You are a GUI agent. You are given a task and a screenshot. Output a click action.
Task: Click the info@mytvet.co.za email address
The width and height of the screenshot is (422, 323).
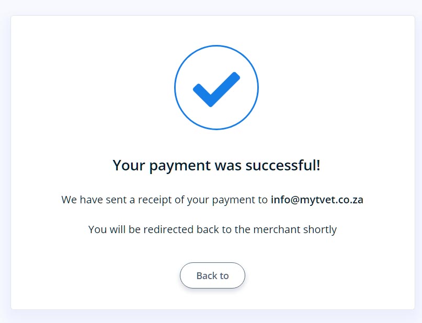point(317,200)
